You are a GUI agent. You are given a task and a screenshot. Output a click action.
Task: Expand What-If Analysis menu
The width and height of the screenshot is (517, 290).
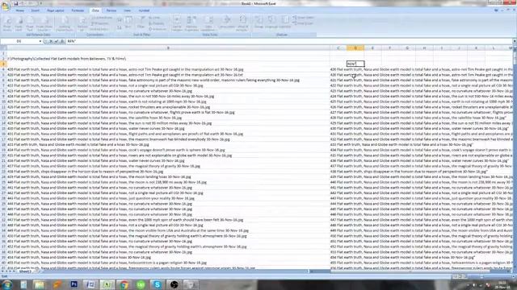(x=242, y=23)
